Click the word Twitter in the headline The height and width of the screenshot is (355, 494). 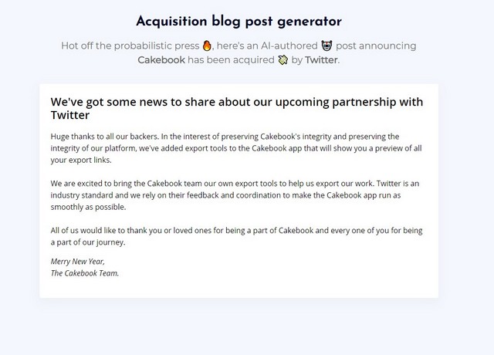tap(70, 115)
